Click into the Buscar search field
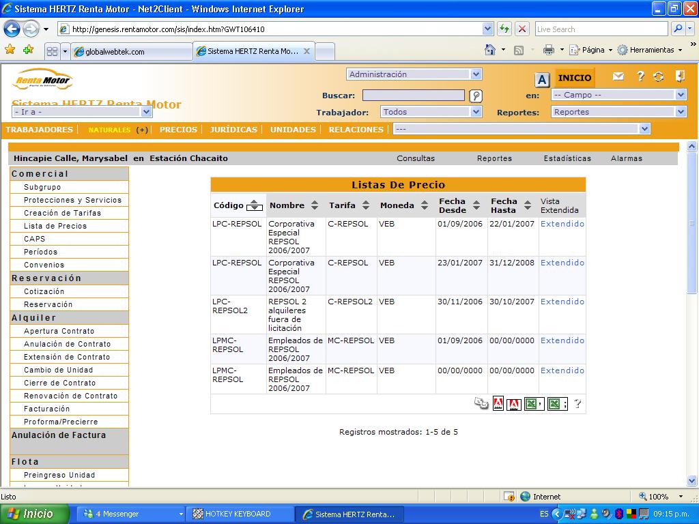The image size is (699, 524). (413, 95)
